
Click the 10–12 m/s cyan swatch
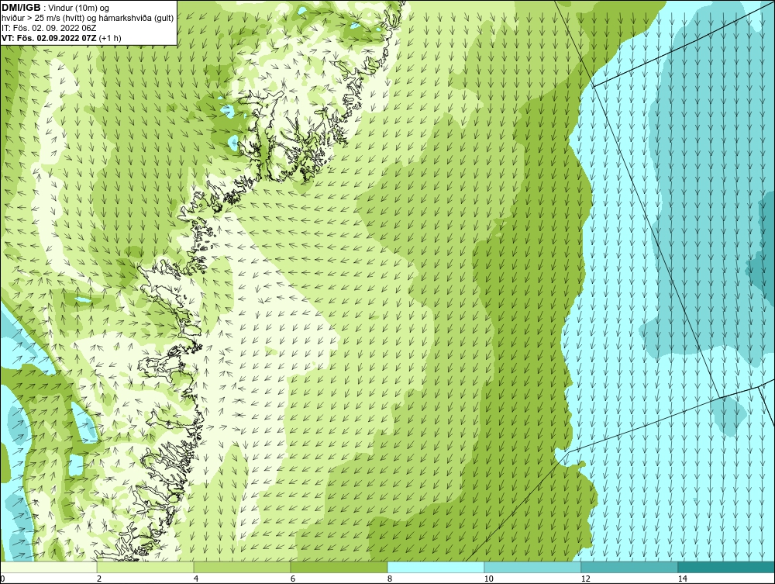pyautogui.click(x=533, y=567)
